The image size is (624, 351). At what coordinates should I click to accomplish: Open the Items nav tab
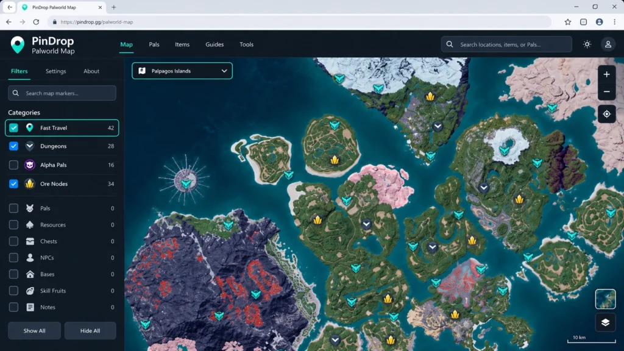tap(182, 44)
